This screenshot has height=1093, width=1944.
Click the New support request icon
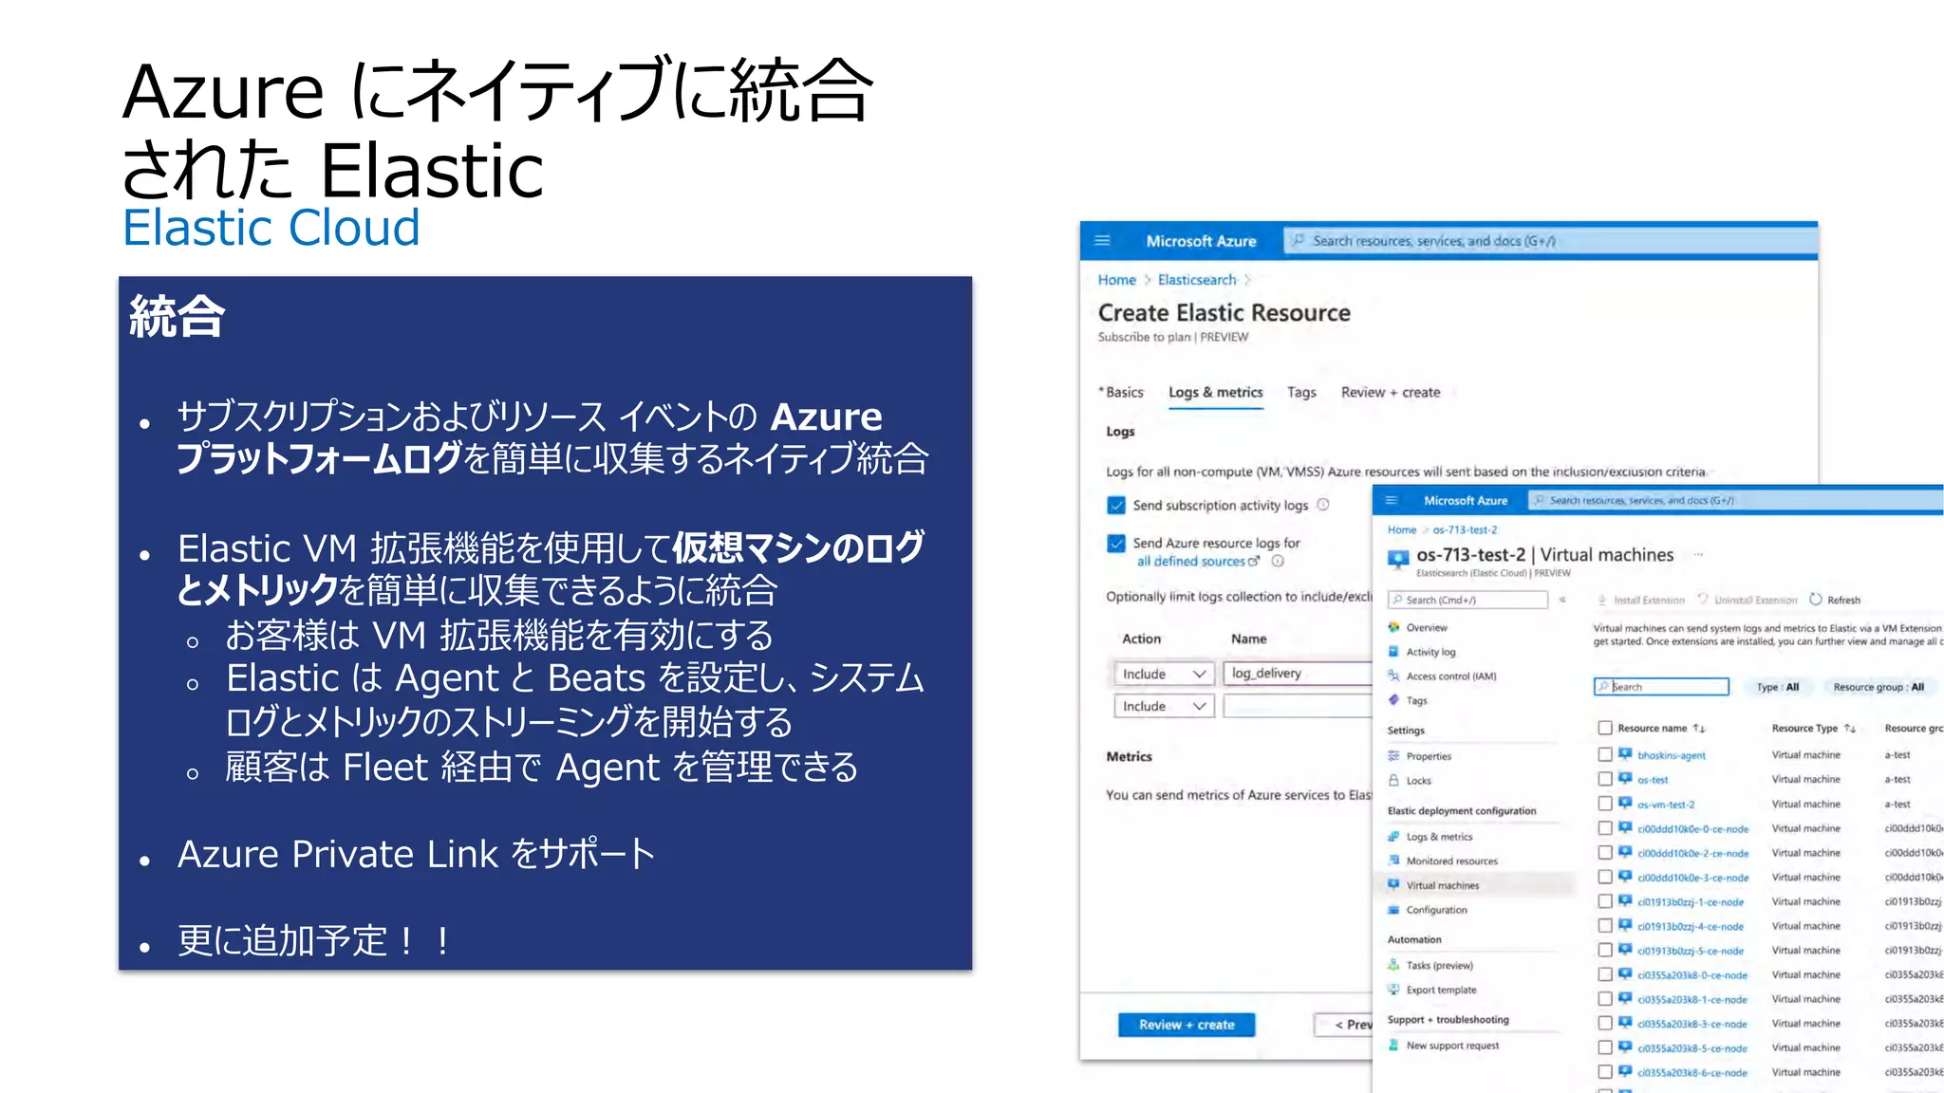click(x=1393, y=1045)
